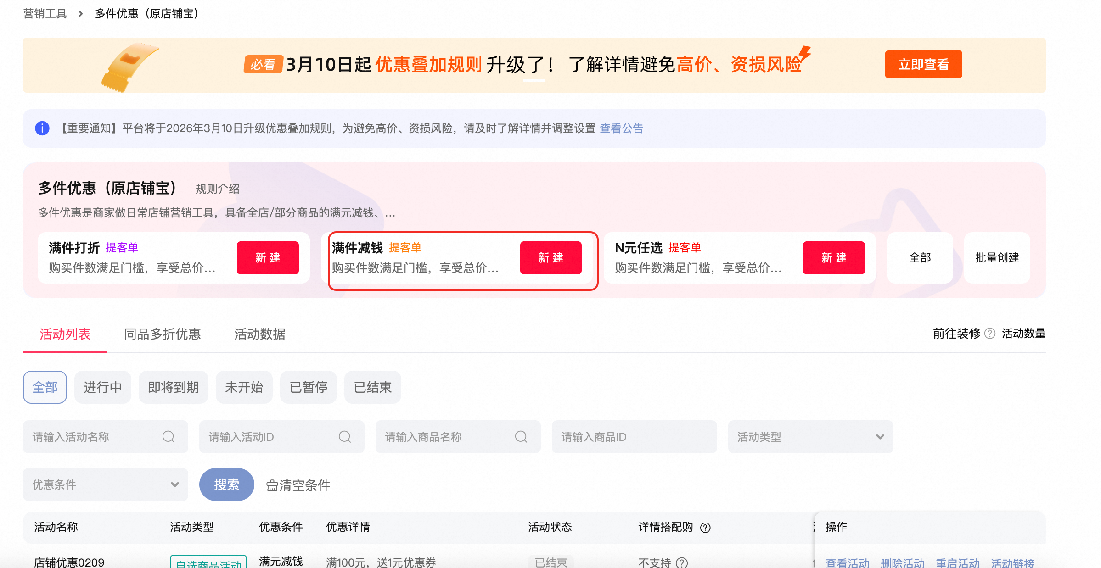1101x568 pixels.
Task: Click 提客单 tag on 满件减钱 card
Action: tap(405, 248)
